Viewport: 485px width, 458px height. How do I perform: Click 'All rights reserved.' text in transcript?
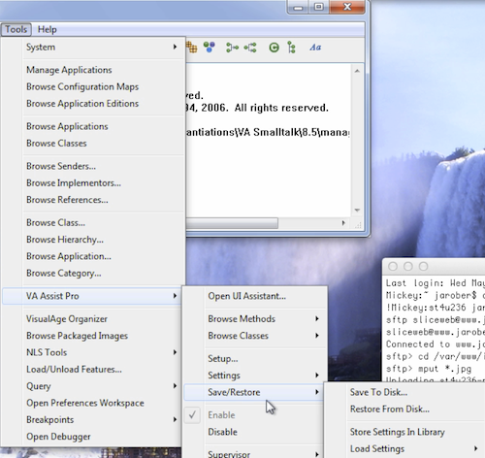(281, 108)
